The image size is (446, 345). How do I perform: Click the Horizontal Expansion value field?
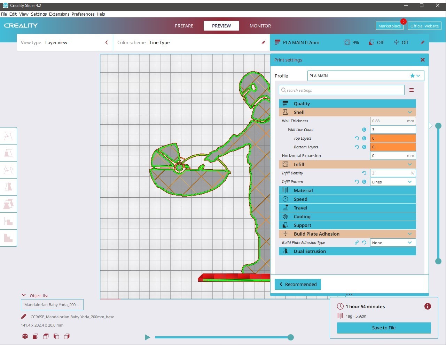point(393,156)
